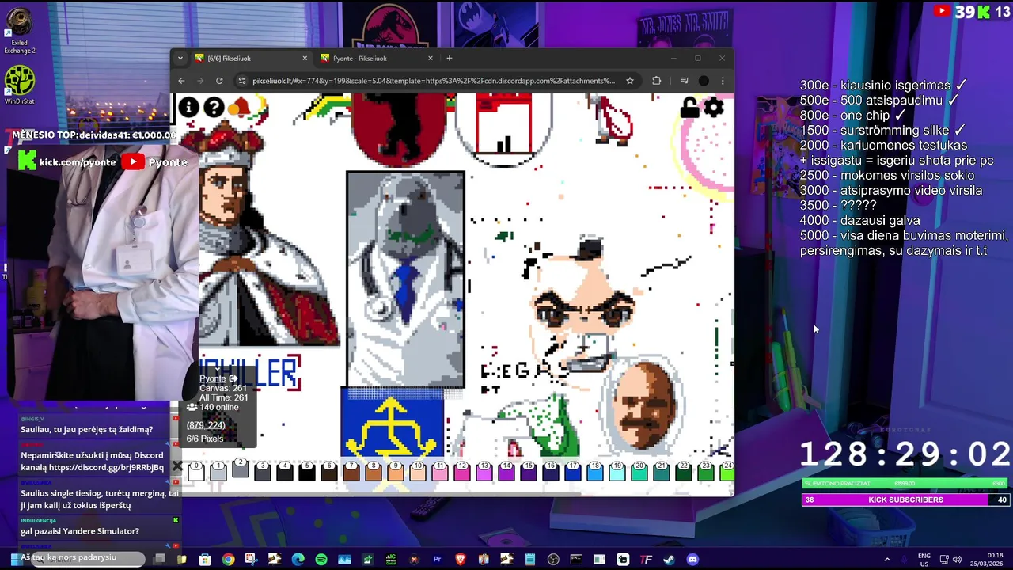The height and width of the screenshot is (570, 1013).
Task: Select color 14 purple swatch
Action: pos(506,471)
